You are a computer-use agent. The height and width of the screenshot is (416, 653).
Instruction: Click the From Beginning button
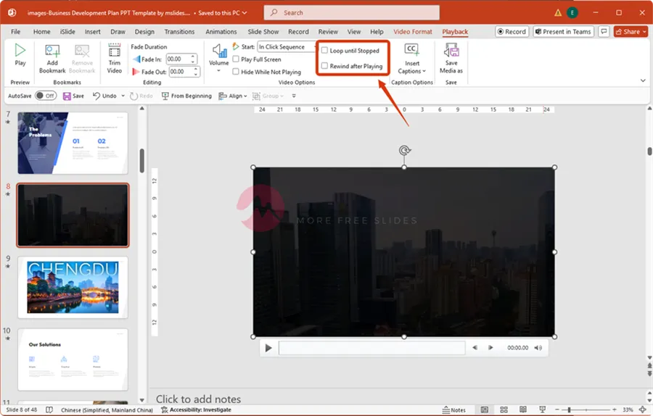[x=186, y=96]
